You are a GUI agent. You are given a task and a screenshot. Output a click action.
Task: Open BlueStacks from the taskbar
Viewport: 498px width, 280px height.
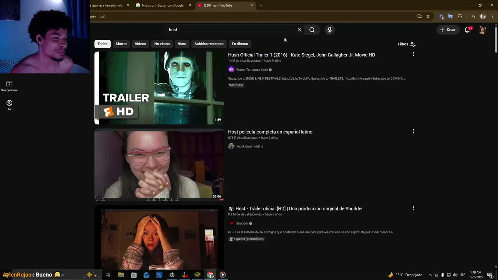coord(197,275)
